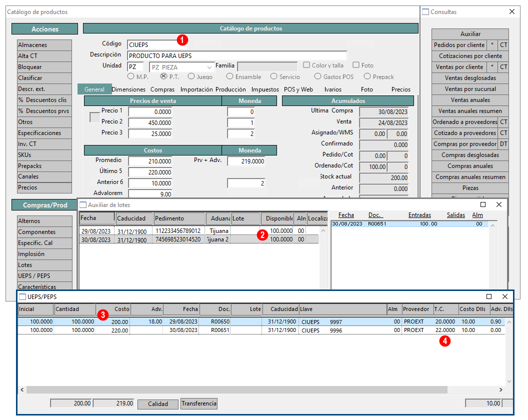Open the POS y Web tab
Screen dimensions: 528x420
[298, 89]
